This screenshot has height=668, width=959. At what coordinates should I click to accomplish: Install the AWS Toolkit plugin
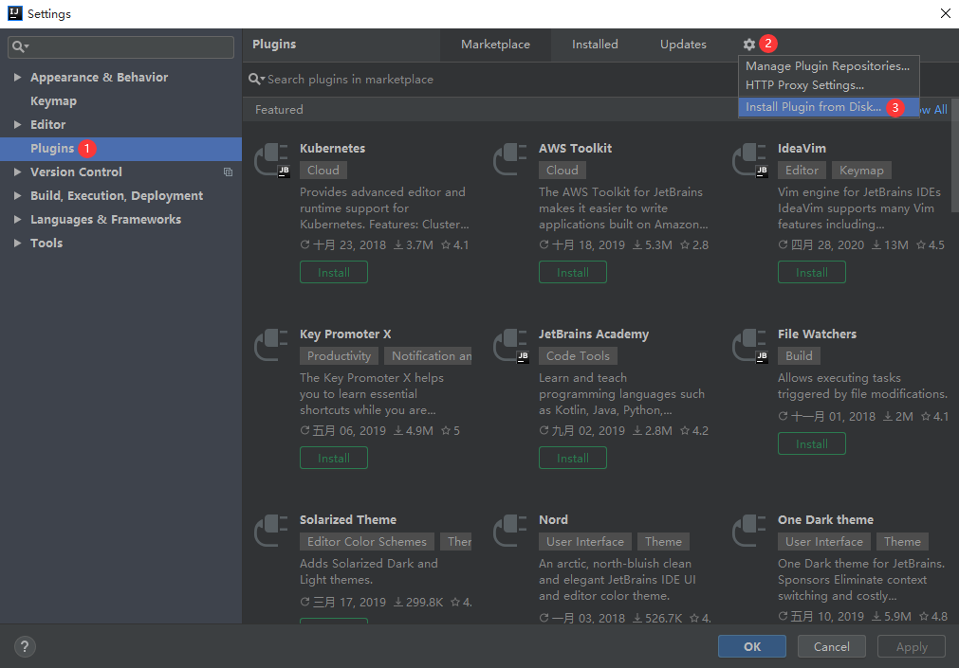point(573,273)
